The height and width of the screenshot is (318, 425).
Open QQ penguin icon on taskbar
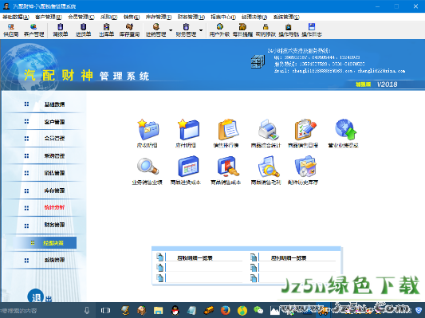175,310
